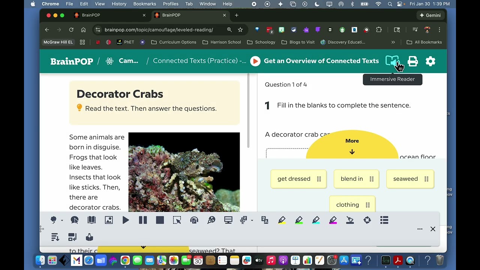The height and width of the screenshot is (270, 480).
Task: Click the 'seaweed' answer tile
Action: tap(410, 179)
